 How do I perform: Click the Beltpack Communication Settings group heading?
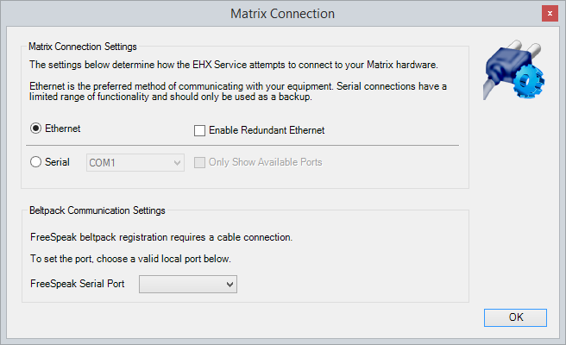97,210
